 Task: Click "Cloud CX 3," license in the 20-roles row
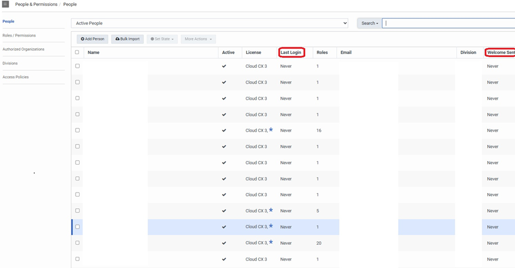257,243
